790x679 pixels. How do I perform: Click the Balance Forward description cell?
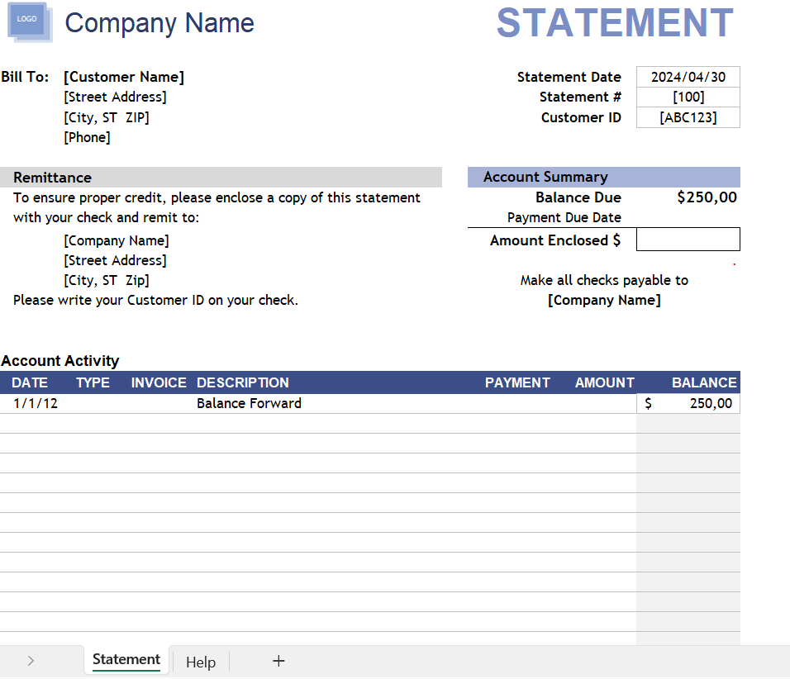point(249,403)
